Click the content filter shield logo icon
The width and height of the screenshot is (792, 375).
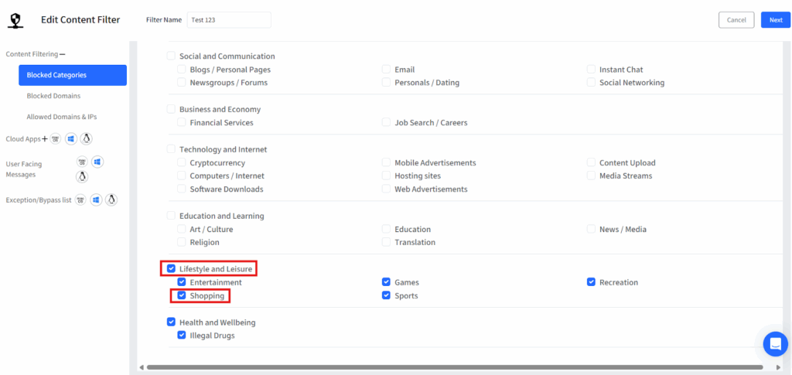16,20
